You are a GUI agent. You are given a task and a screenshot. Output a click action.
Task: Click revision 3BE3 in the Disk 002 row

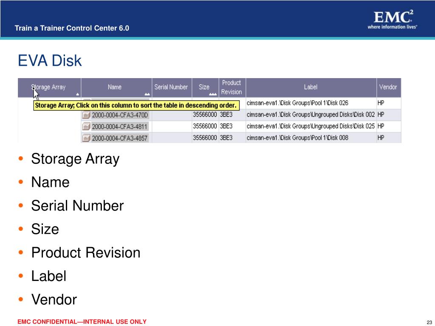(226, 115)
